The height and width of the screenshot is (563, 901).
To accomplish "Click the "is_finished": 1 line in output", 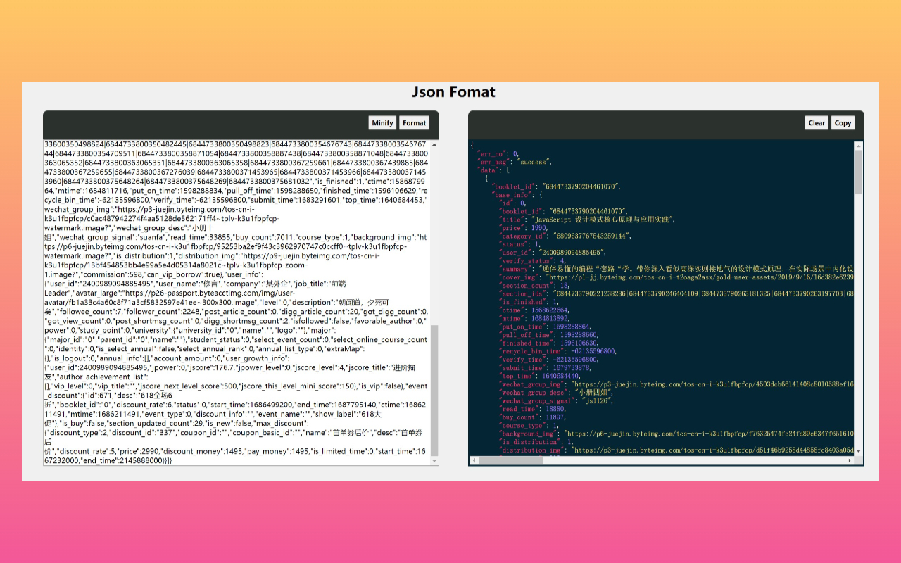I will [528, 302].
